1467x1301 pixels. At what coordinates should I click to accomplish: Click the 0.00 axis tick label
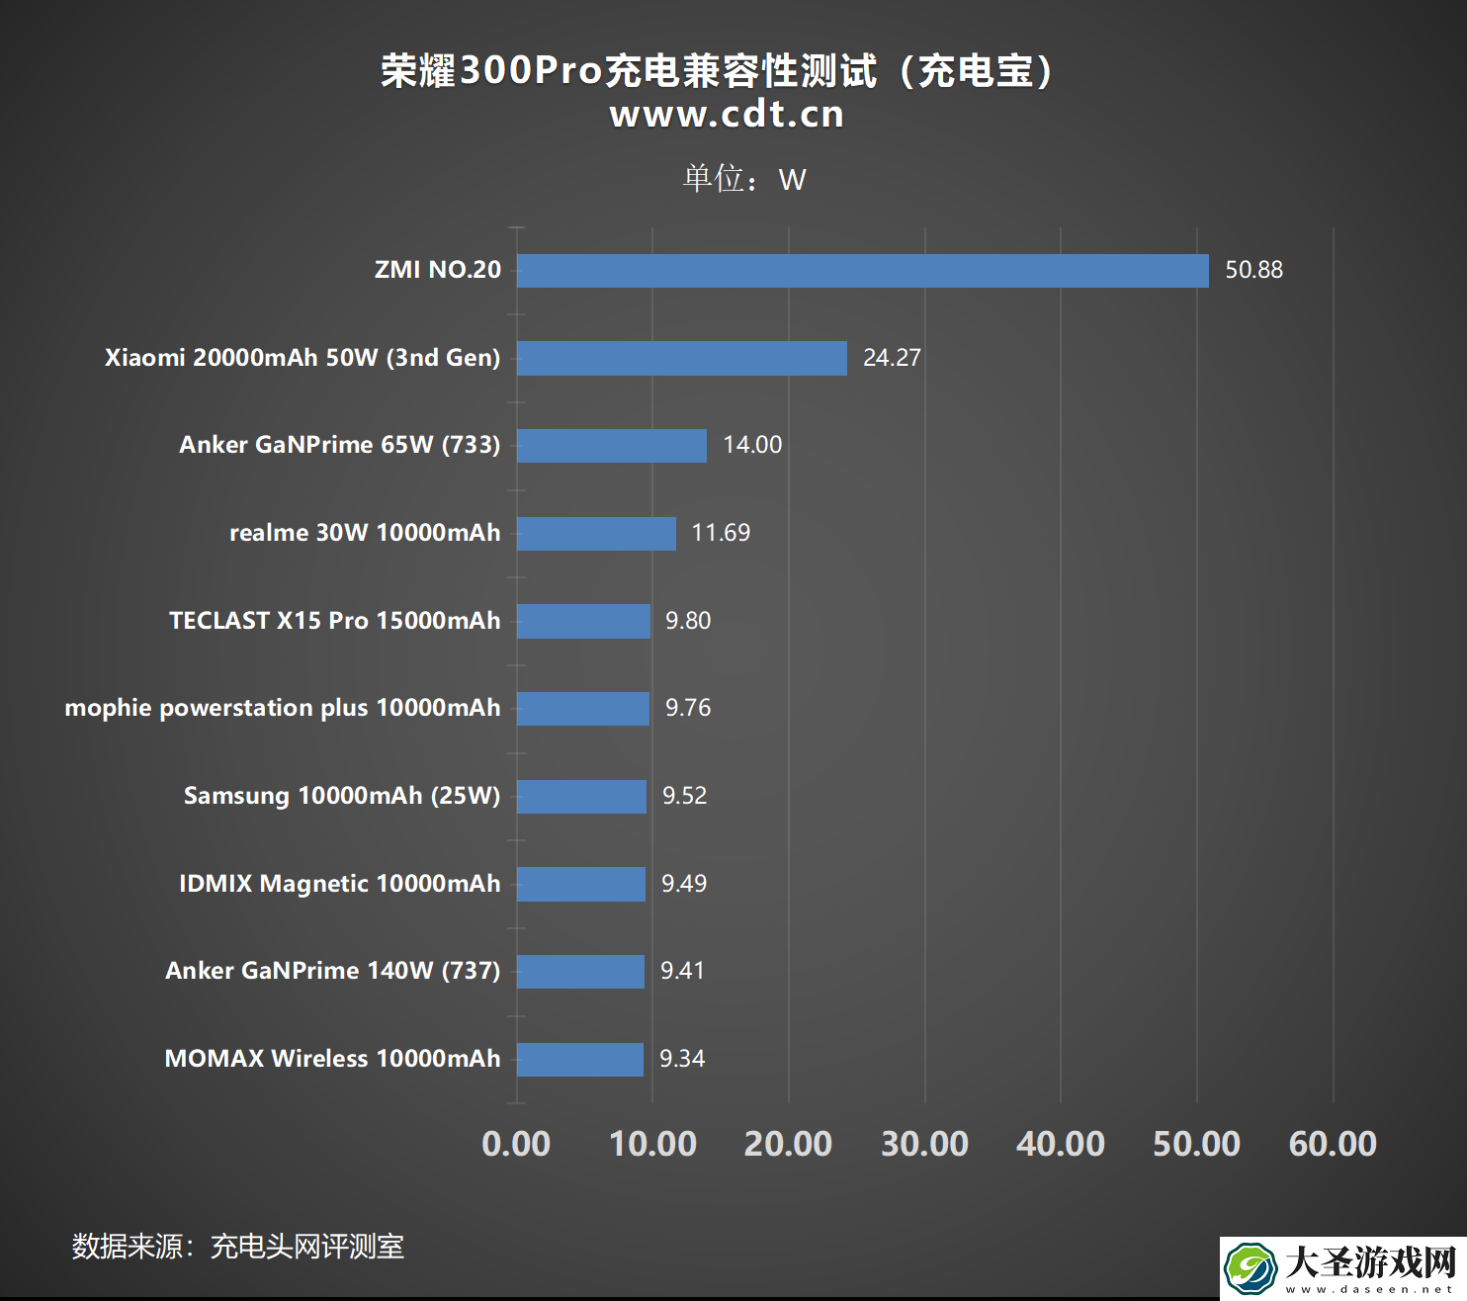tap(517, 1144)
